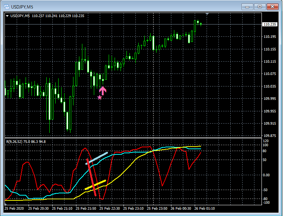Click the OHLC values 110.237 110.241 text
Image resolution: width=283 pixels, height=216 pixels.
click(x=45, y=16)
